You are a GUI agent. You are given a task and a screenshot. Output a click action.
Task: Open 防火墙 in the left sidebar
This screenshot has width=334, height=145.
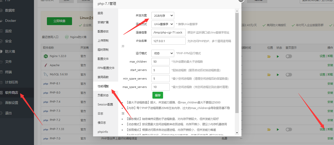[10, 51]
